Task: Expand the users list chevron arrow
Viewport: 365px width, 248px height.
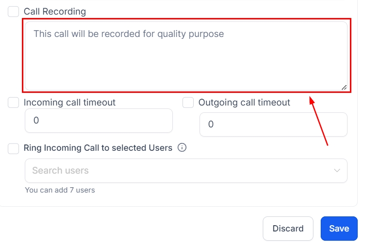Action: [x=337, y=171]
